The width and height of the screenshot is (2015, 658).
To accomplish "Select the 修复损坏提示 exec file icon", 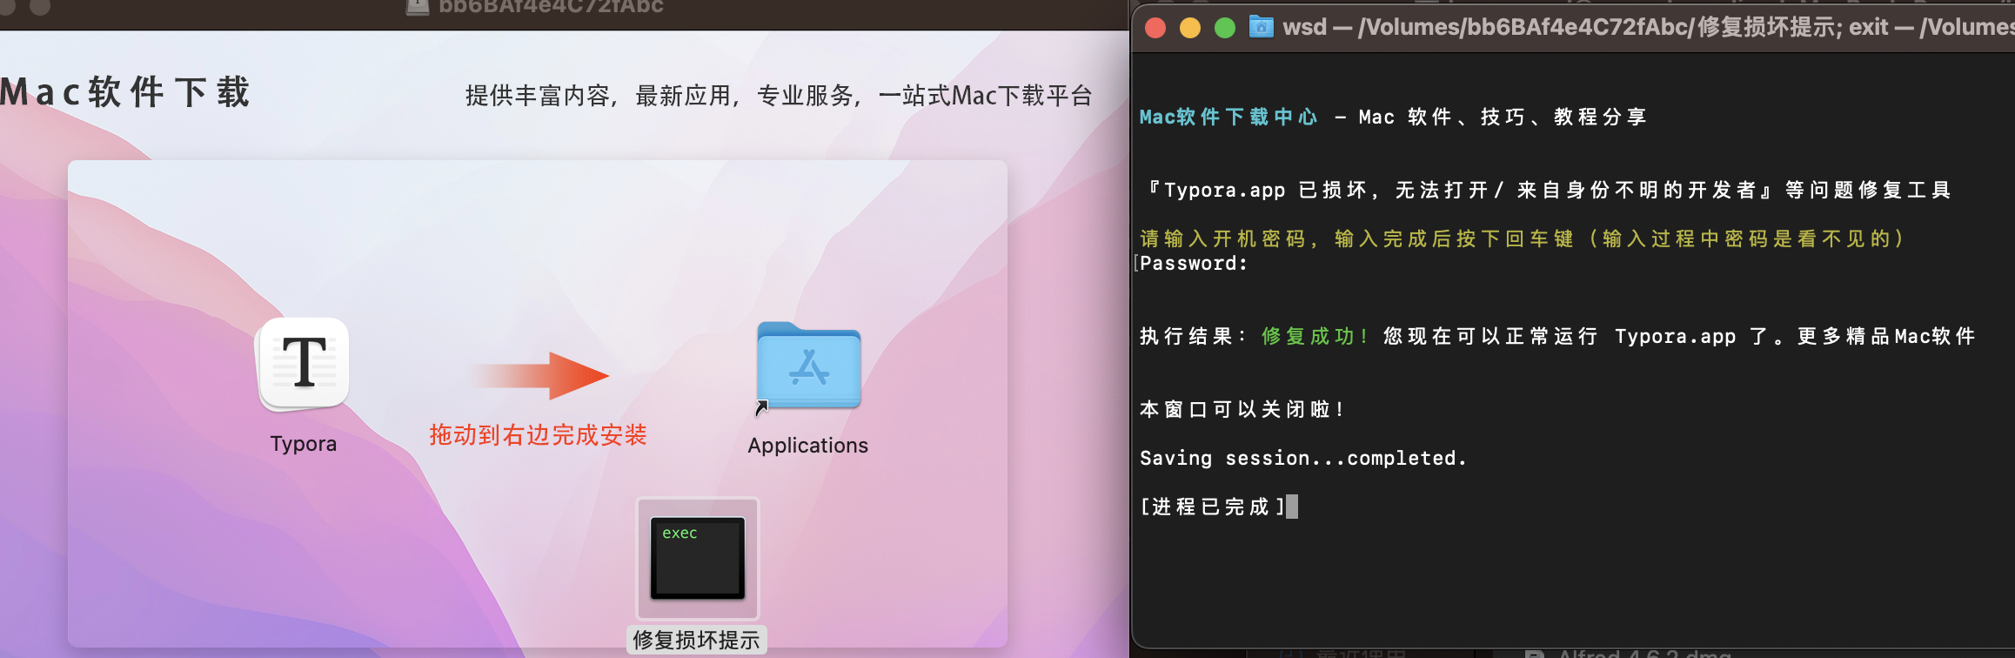I will 698,558.
